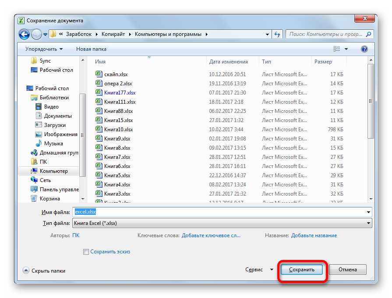Enable the Сохранить эскиз checkbox
This screenshot has height=298, width=392.
86,252
